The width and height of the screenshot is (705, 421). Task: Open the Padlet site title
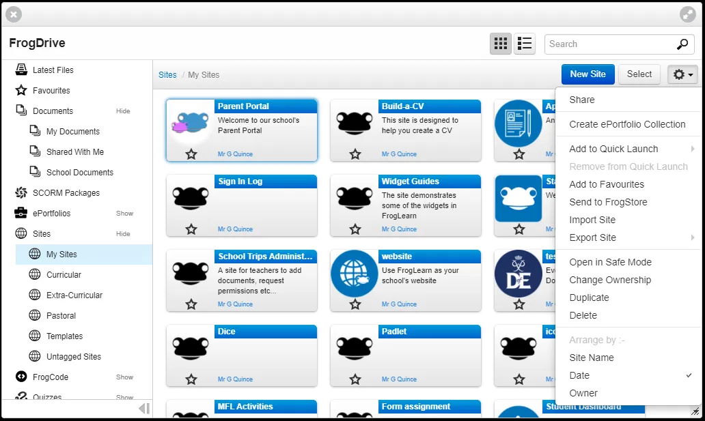pyautogui.click(x=394, y=332)
